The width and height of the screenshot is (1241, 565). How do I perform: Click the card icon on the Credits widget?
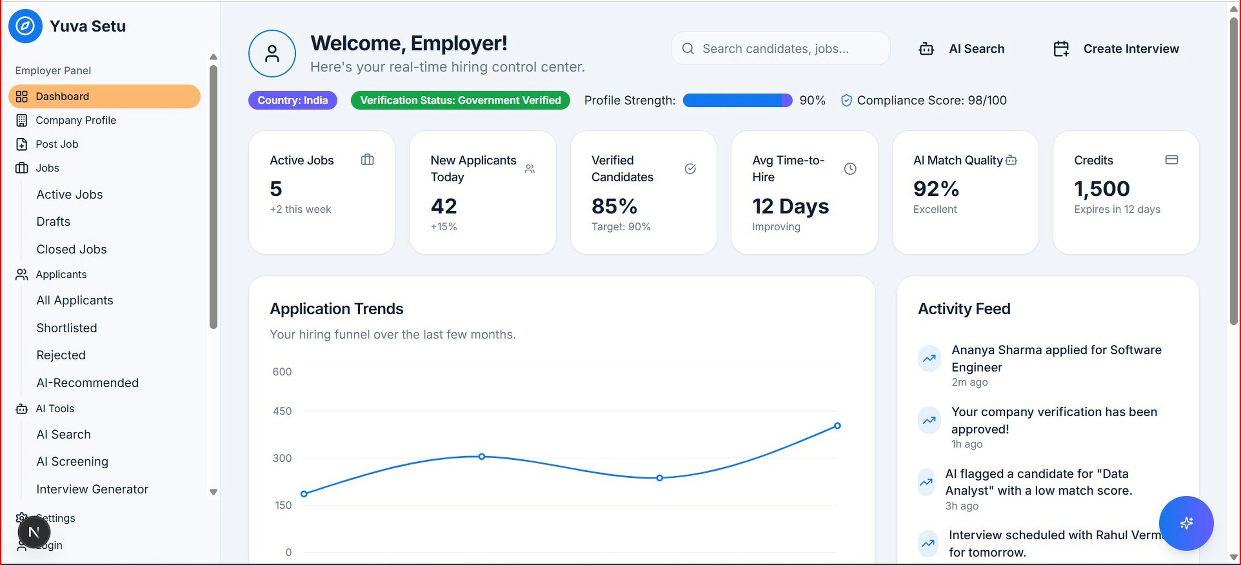click(1172, 160)
